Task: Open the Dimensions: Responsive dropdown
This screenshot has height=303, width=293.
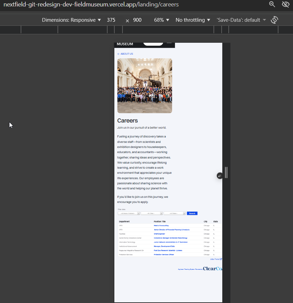Action: tap(71, 20)
